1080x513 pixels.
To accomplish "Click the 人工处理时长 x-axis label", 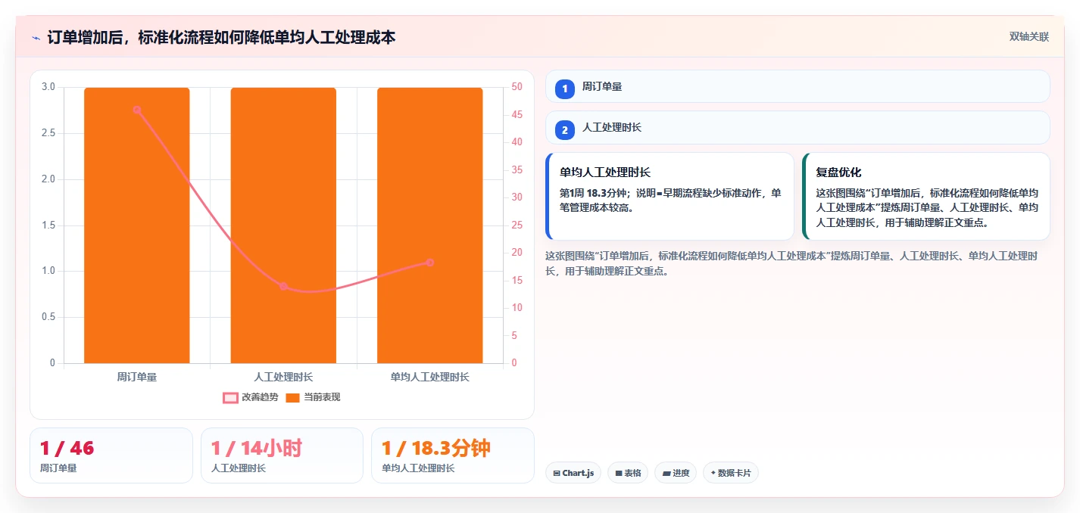I will click(283, 377).
